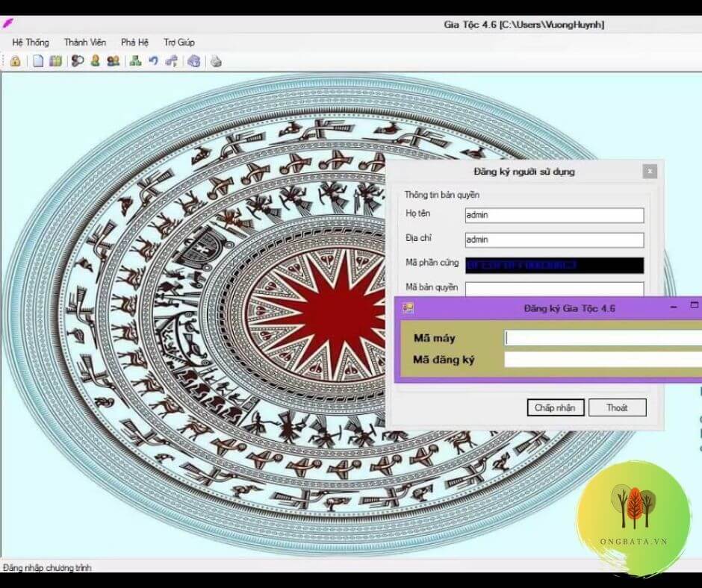Click the Mã máy label

point(435,338)
